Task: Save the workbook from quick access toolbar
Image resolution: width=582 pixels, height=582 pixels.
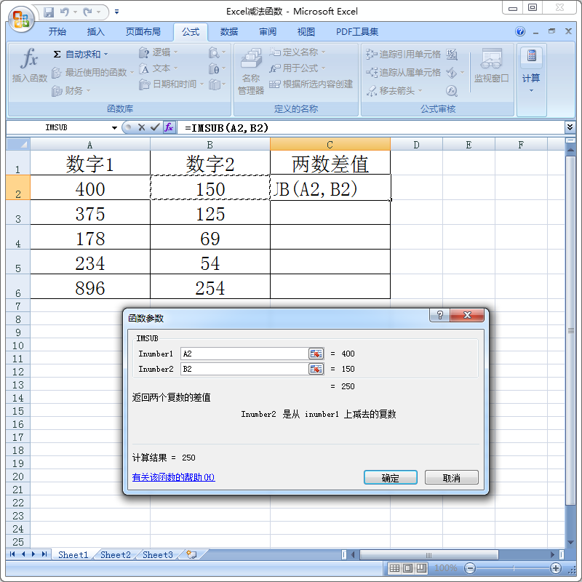Action: tap(49, 12)
